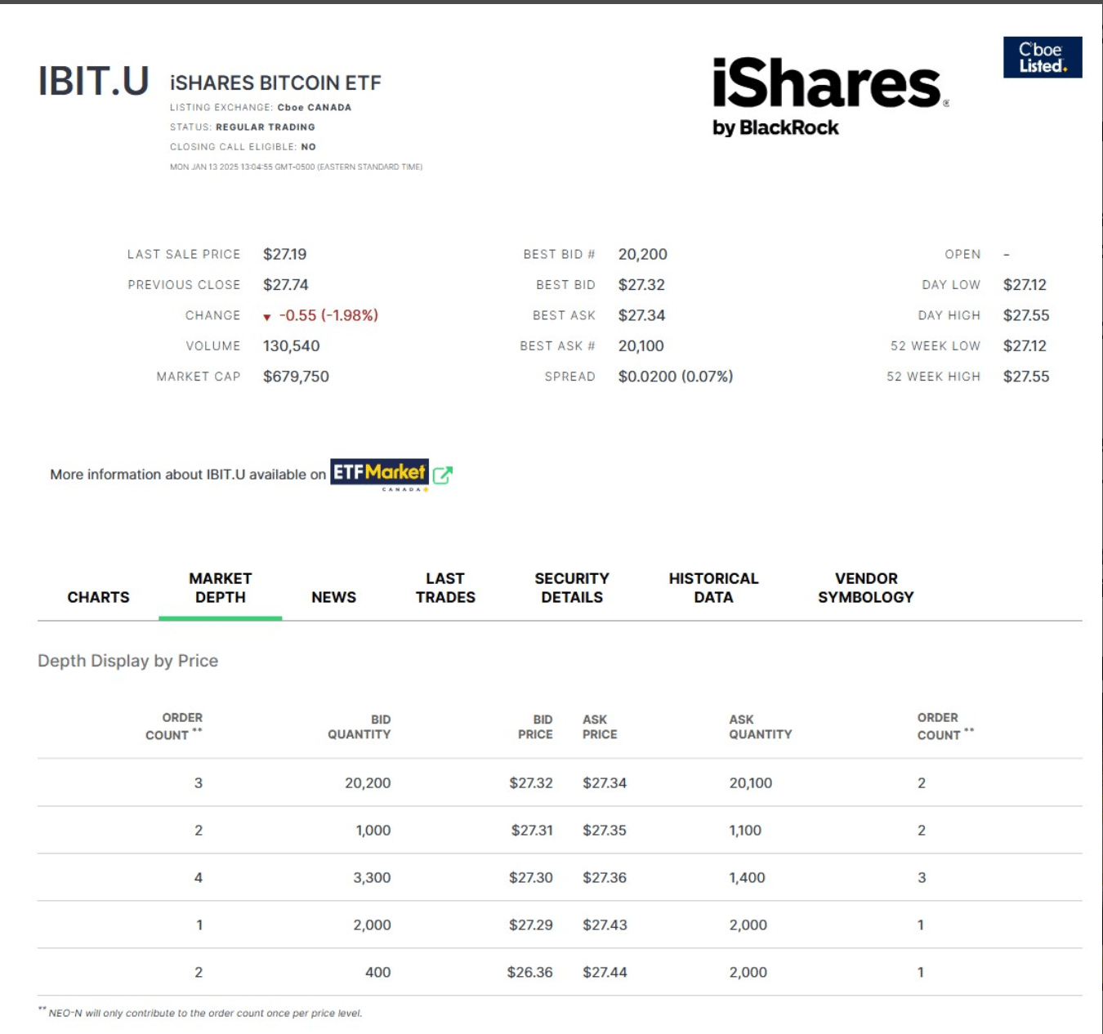Click the Day Low value $27.12
The image size is (1103, 1034).
pos(1025,285)
